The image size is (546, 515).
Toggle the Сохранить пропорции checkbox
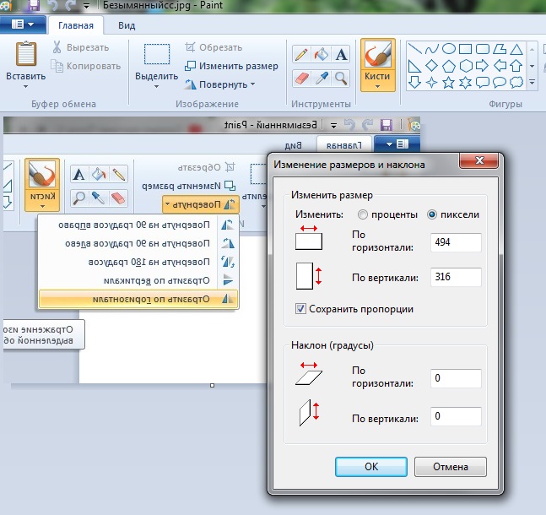coord(301,309)
